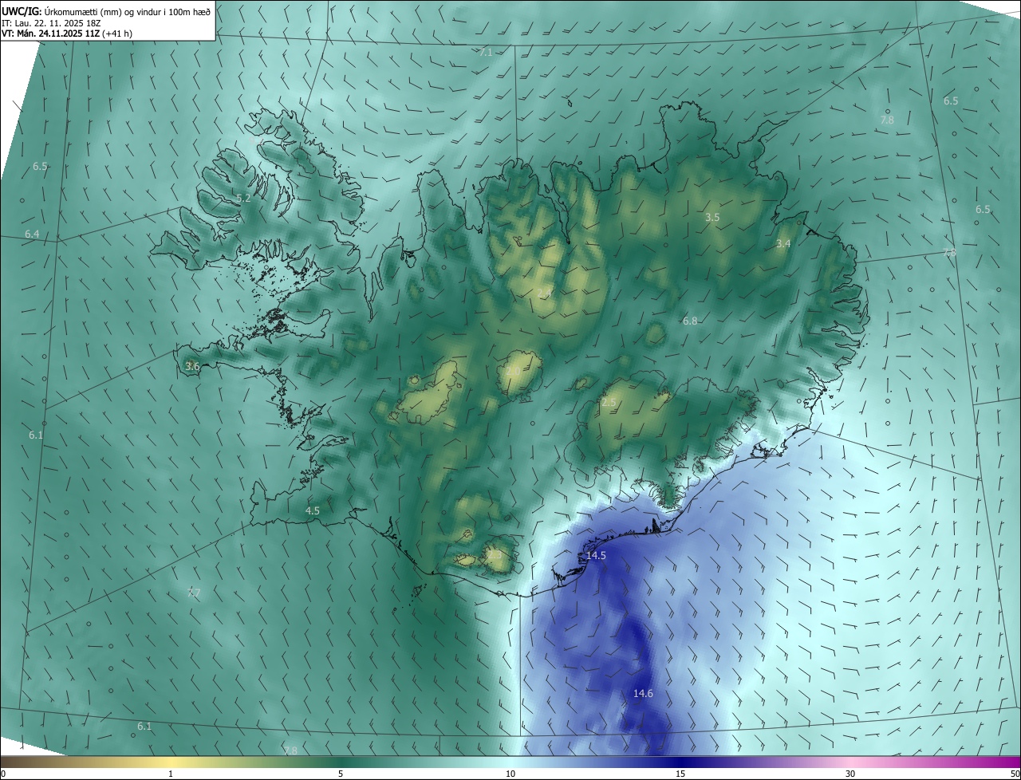Click the 6.4 value on the left edge
Viewport: 1021px width, 780px height.
coord(32,234)
